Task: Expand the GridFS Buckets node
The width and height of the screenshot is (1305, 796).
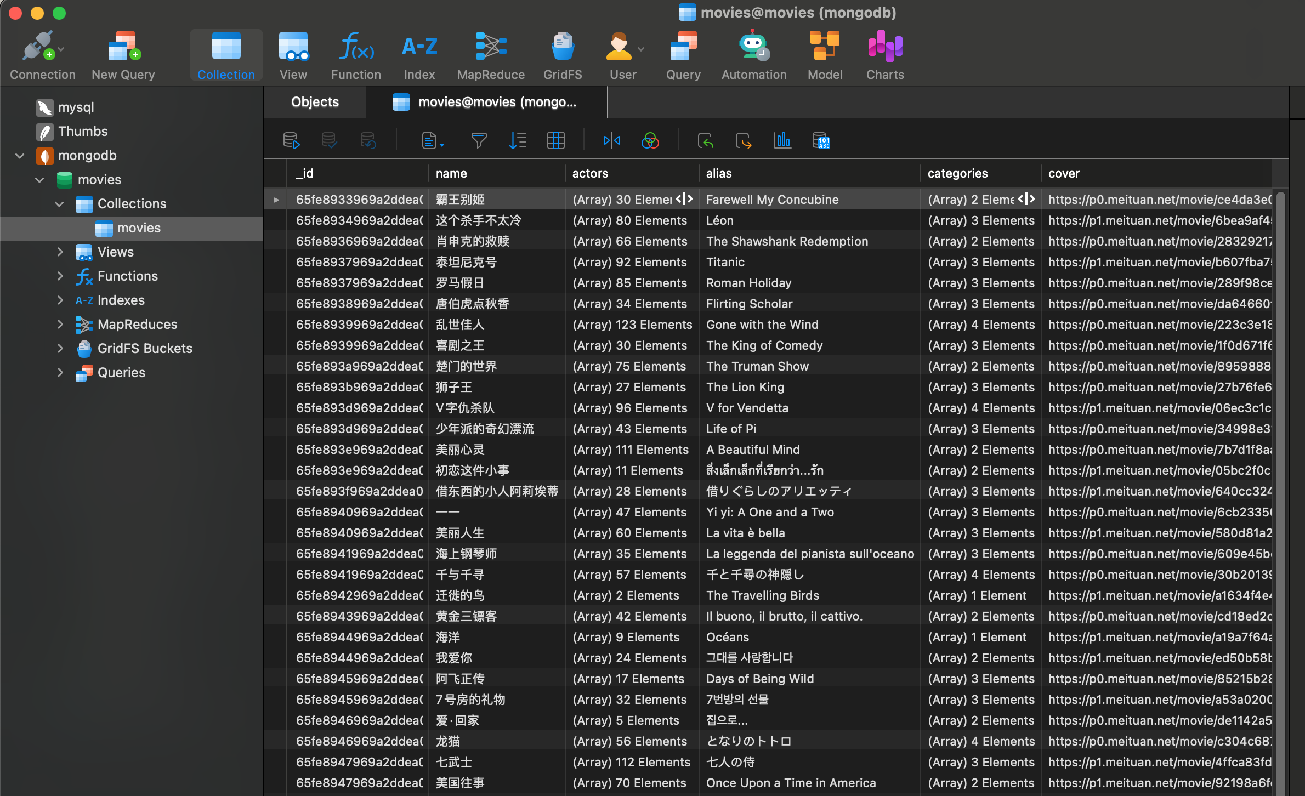Action: [60, 349]
